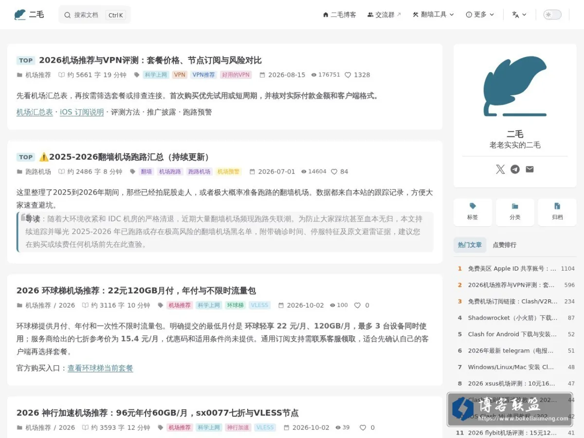Click the heart icon on 环球梯 post
The height and width of the screenshot is (438, 584).
(357, 306)
